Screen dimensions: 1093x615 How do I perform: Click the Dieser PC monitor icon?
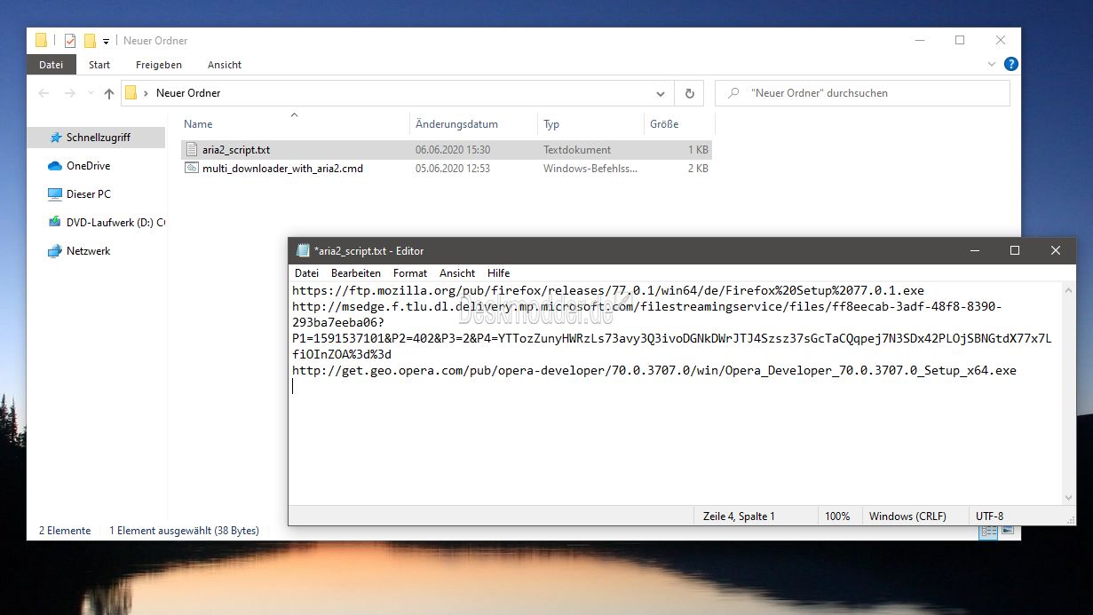55,194
